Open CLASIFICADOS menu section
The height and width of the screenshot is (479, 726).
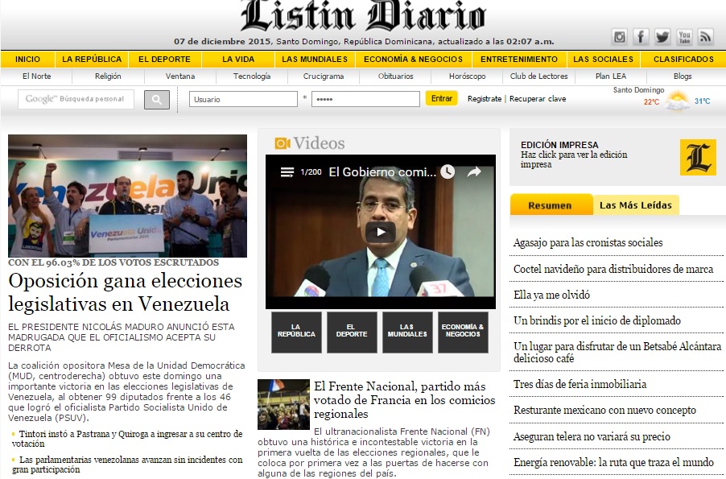tap(683, 60)
